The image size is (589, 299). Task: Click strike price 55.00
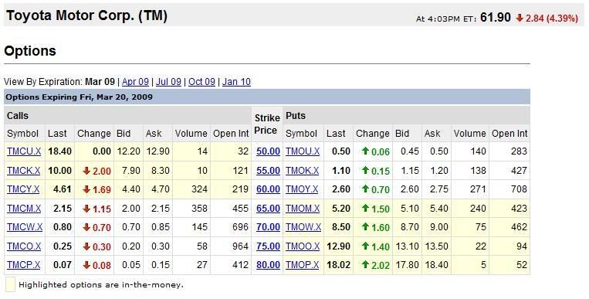point(268,171)
